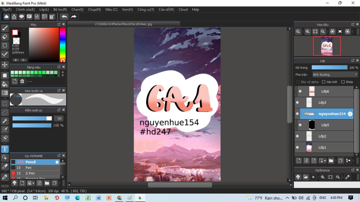Open the Help menu

195,9
